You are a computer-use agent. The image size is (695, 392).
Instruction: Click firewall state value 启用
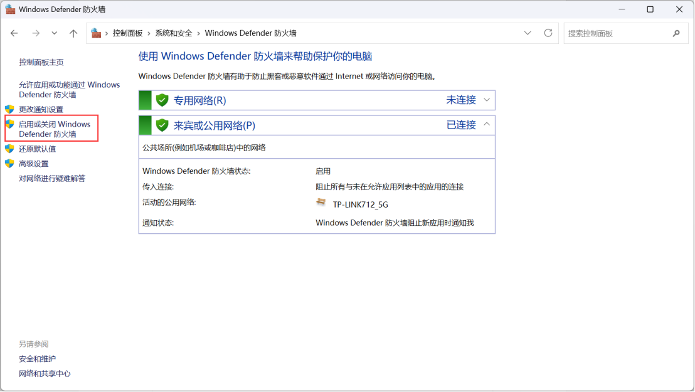[323, 171]
